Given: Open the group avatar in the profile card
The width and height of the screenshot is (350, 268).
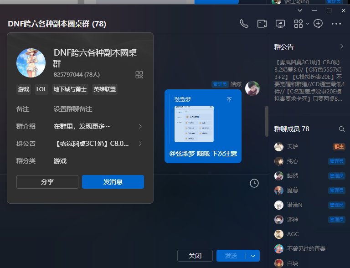Looking at the screenshot, I should tap(31, 63).
